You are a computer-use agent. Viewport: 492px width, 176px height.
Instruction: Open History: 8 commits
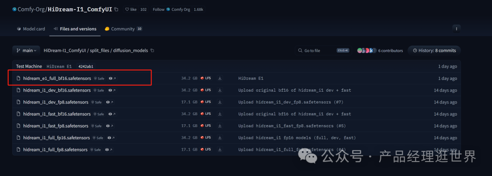point(434,50)
